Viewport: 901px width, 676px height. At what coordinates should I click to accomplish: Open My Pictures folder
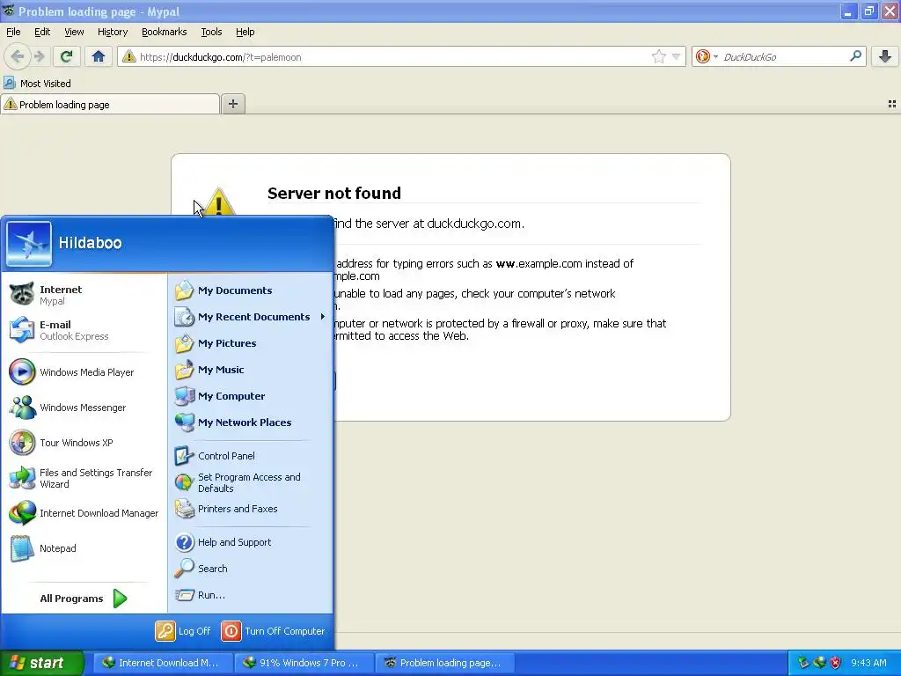click(x=251, y=343)
